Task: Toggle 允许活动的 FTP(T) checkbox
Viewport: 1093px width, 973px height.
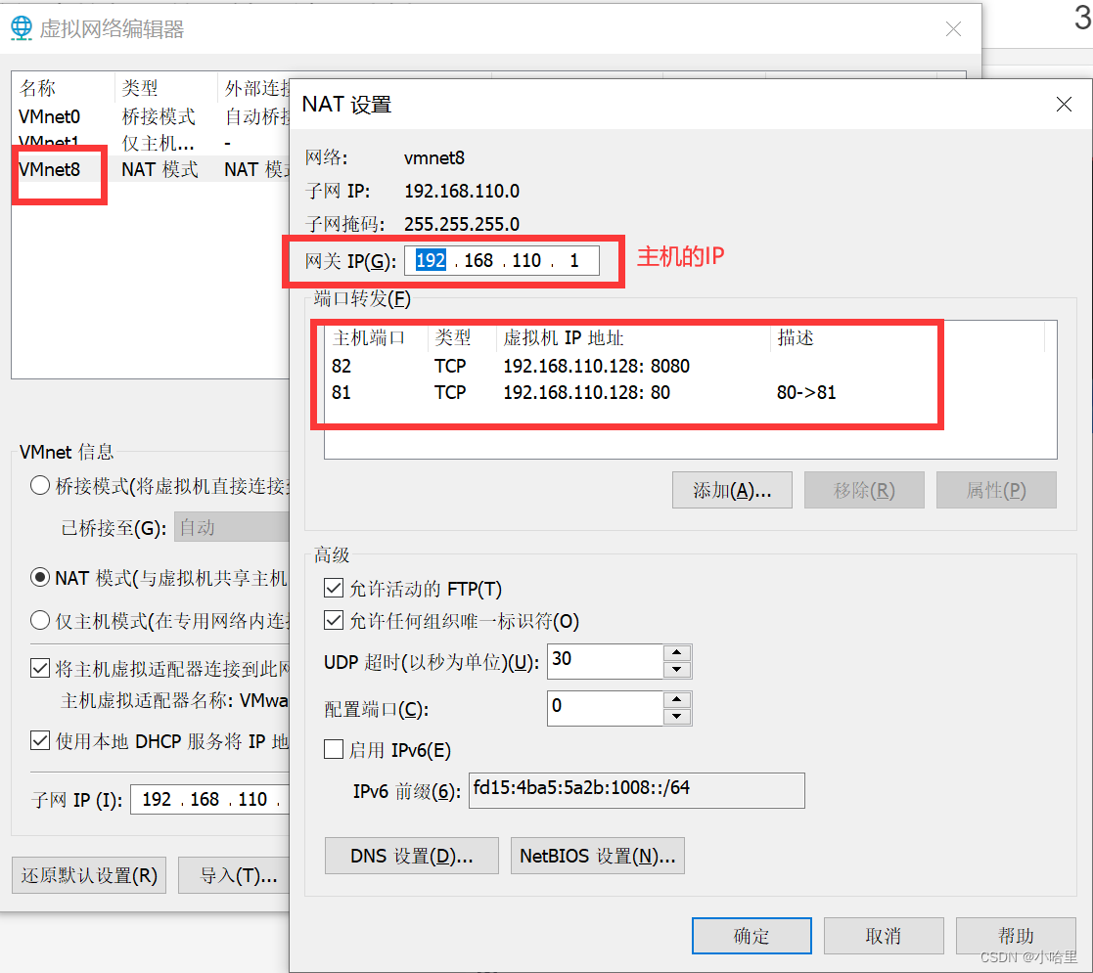Action: [x=334, y=589]
